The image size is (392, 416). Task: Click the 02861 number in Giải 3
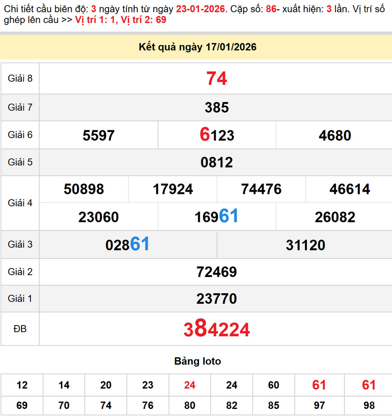coord(127,244)
